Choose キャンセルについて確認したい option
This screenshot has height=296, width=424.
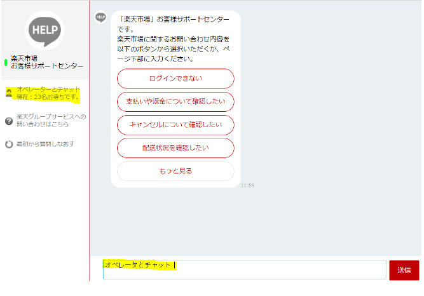coord(175,125)
